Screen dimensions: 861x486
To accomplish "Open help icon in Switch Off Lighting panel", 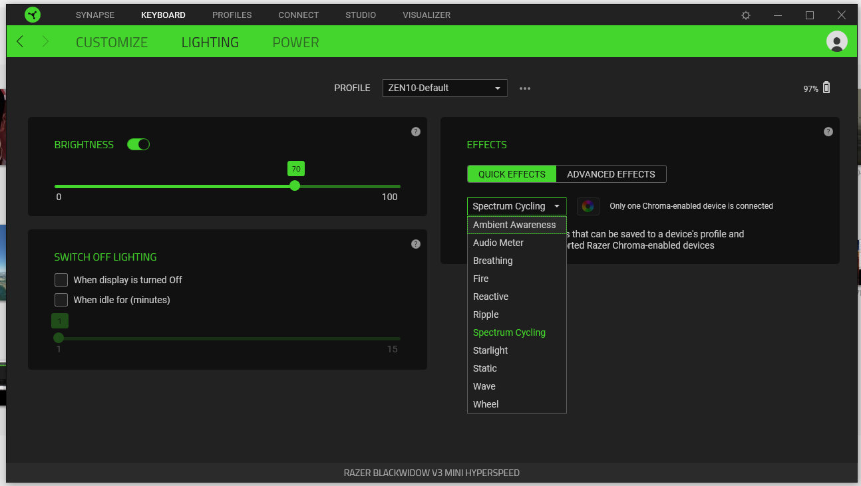I will [416, 244].
